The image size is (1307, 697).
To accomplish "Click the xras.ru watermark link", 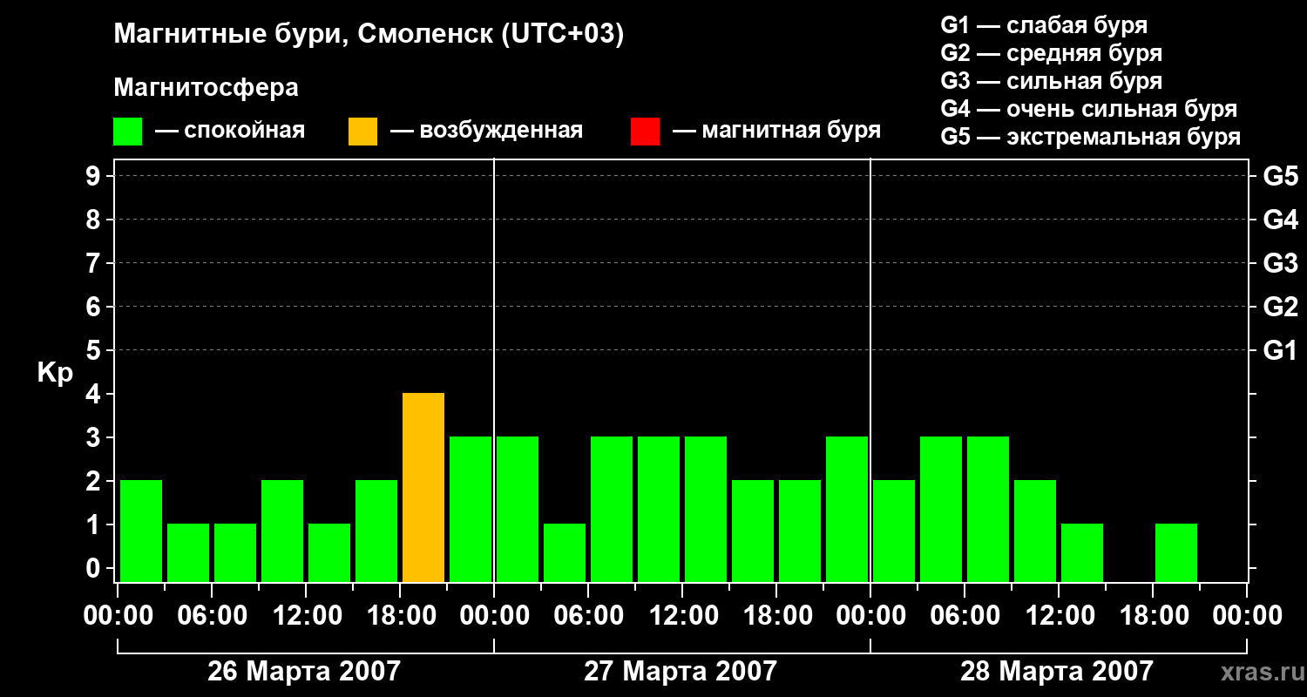I will [x=1259, y=673].
